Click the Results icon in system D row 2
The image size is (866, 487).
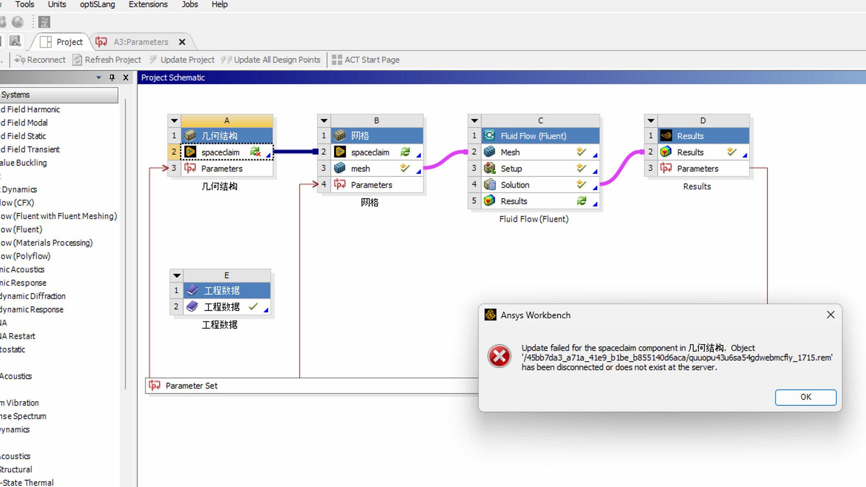666,152
